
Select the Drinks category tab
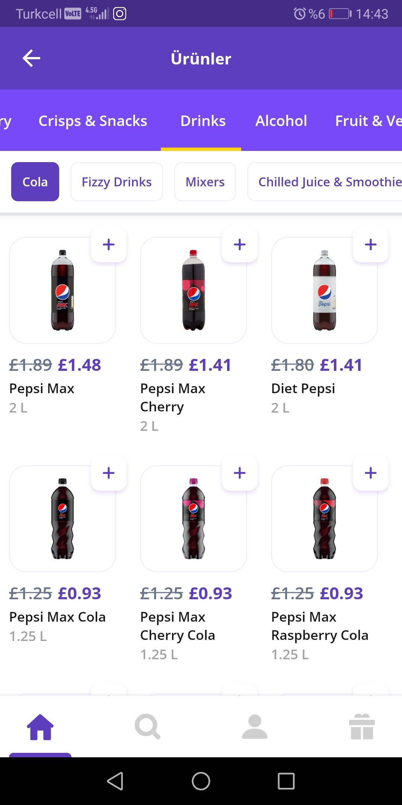[203, 121]
